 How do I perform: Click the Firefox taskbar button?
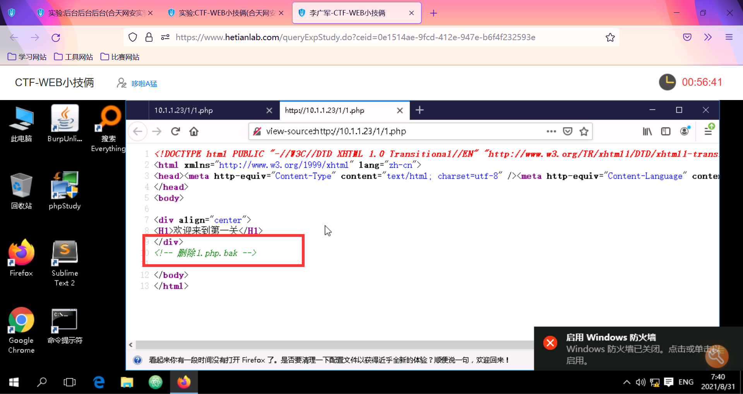pos(184,382)
